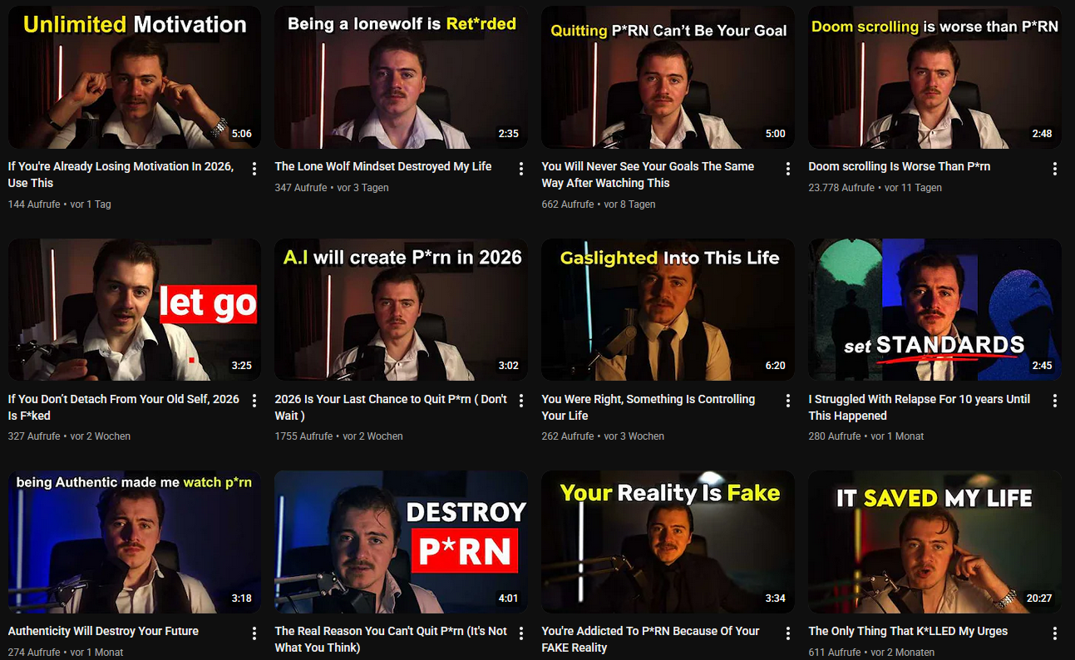This screenshot has width=1075, height=660.
Task: Open more actions for '2026 Is Your Last Chance' video
Action: click(521, 401)
